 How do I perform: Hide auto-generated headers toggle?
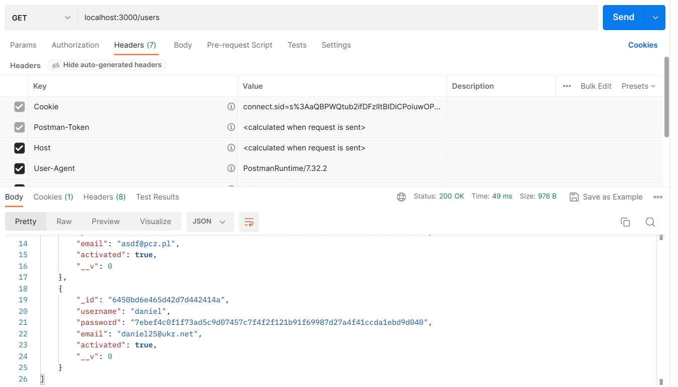point(107,65)
